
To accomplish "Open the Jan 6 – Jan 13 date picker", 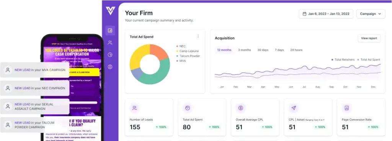I will [x=326, y=14].
